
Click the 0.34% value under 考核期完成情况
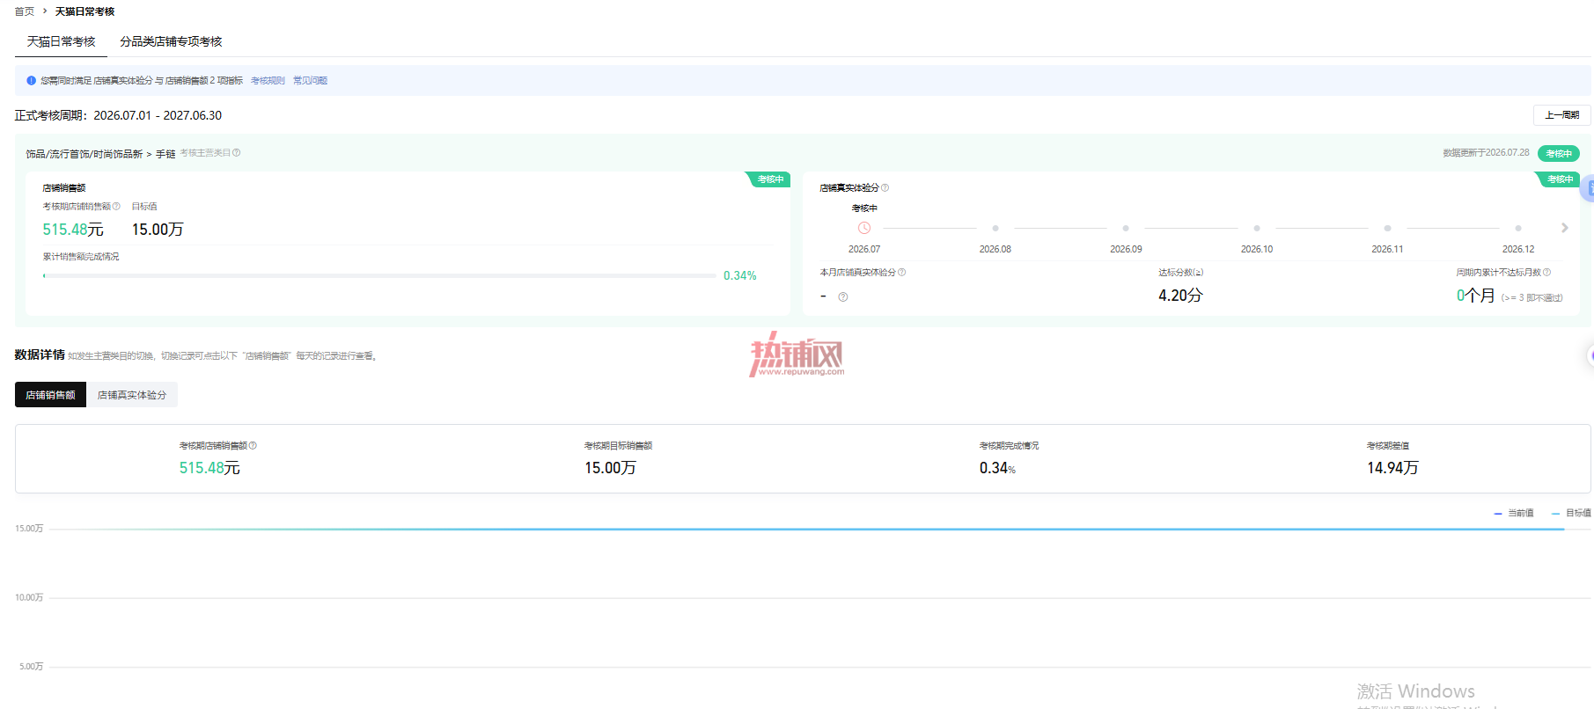(x=997, y=468)
